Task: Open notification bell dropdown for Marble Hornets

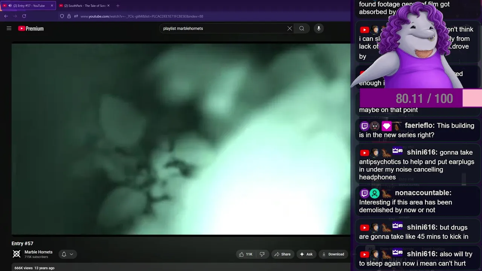Action: (67, 254)
